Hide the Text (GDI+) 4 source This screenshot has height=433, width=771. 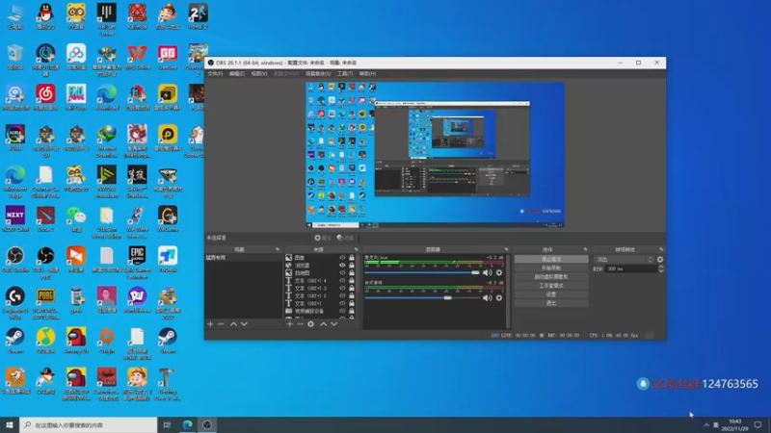(x=343, y=280)
